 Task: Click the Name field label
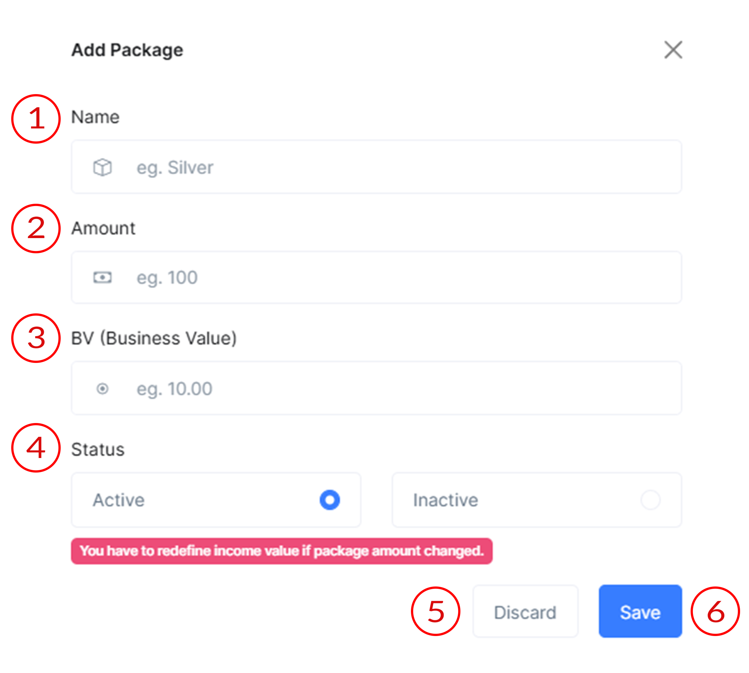95,117
